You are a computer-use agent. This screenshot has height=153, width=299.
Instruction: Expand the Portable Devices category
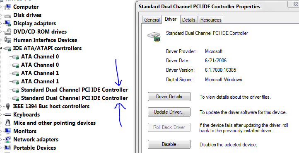tap(1, 148)
